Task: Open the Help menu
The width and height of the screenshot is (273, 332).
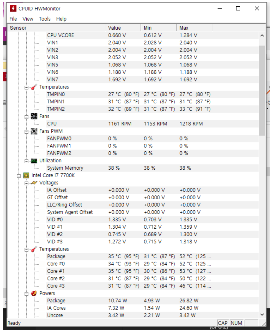Action: coord(61,19)
